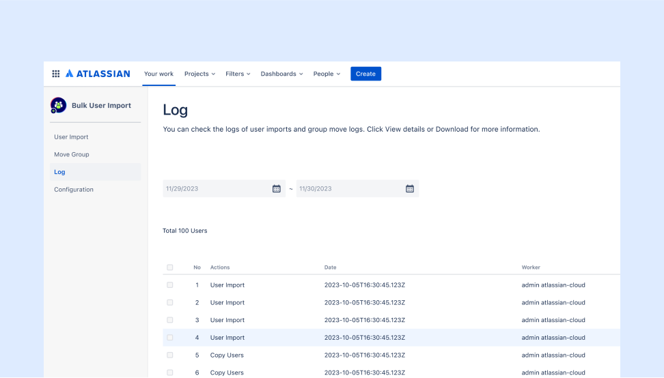Expand the Projects dropdown menu
664x378 pixels.
(200, 74)
